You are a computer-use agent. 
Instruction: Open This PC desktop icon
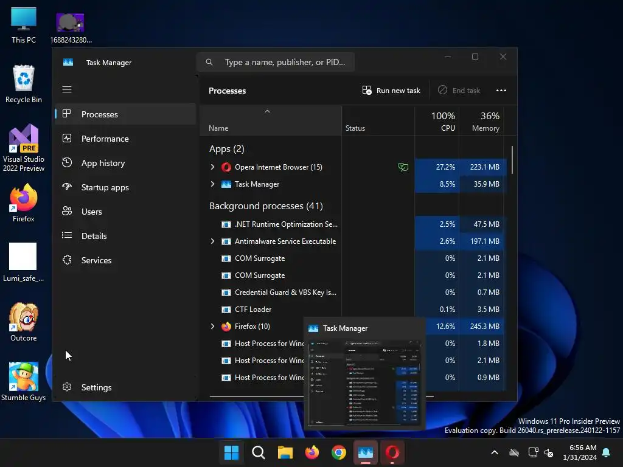click(x=24, y=25)
